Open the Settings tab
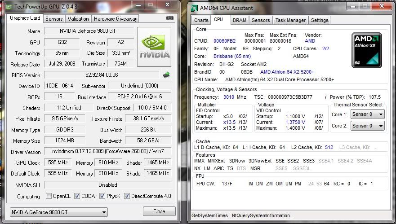The height and width of the screenshot is (224, 396). click(320, 20)
